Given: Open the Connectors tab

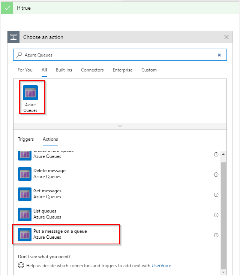Looking at the screenshot, I should pyautogui.click(x=92, y=70).
